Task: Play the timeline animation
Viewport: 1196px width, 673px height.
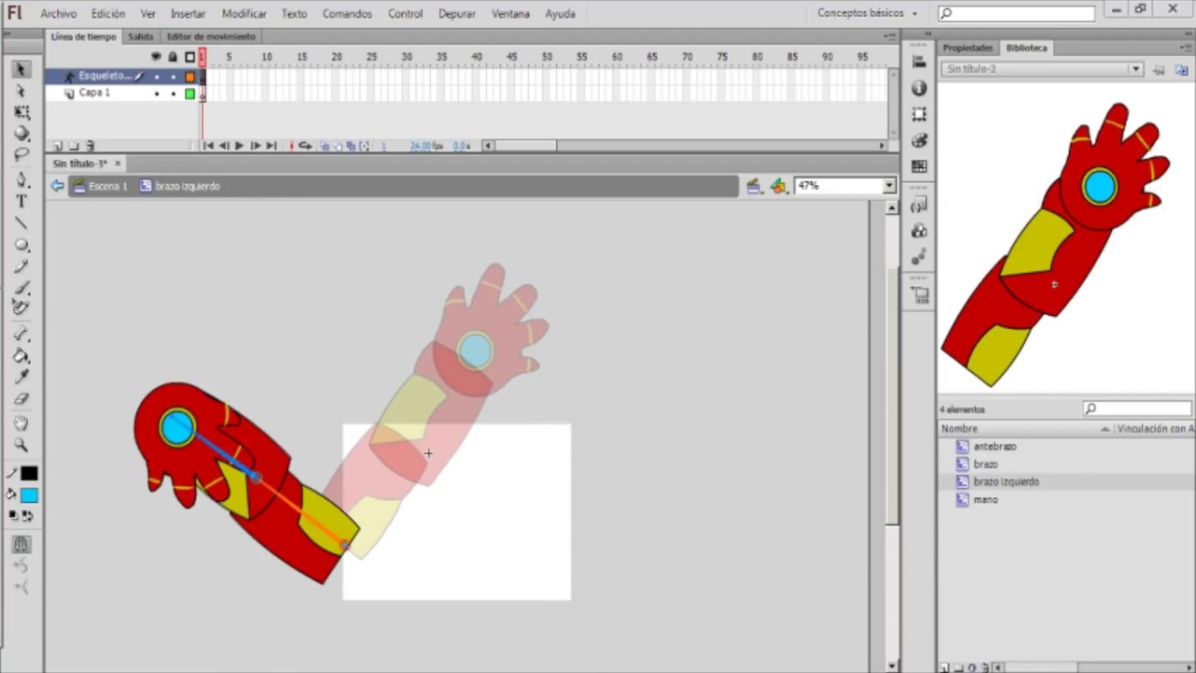Action: pos(239,146)
